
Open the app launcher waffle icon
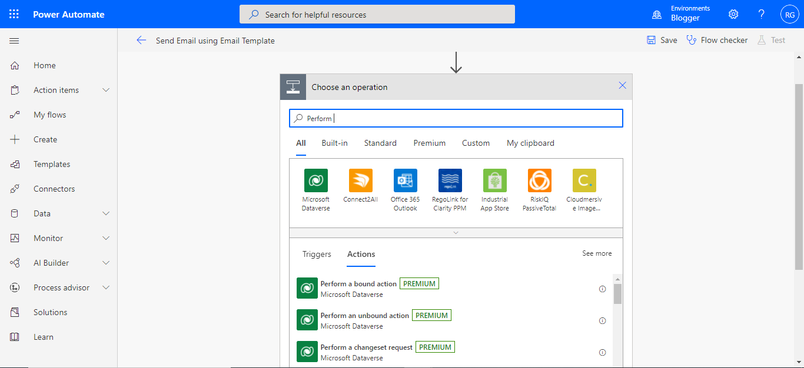click(x=14, y=14)
